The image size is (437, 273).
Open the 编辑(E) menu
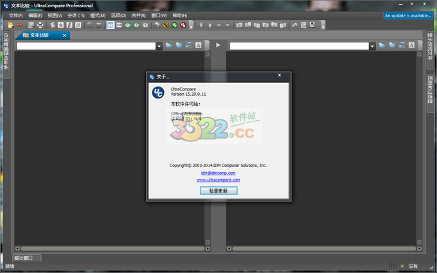click(35, 15)
